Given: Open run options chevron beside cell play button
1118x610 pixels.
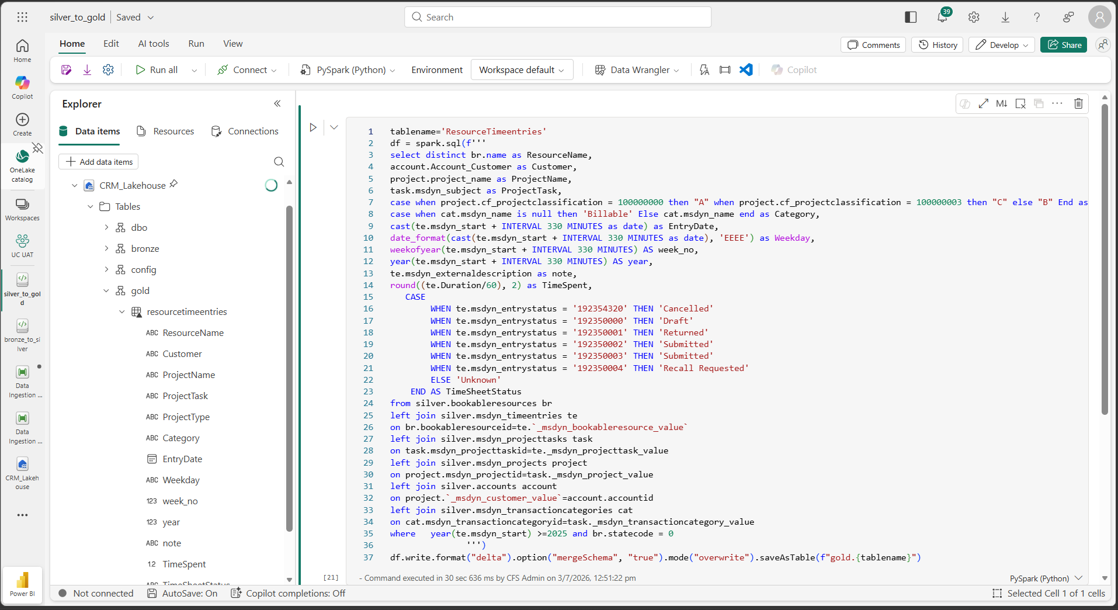Looking at the screenshot, I should (x=334, y=127).
